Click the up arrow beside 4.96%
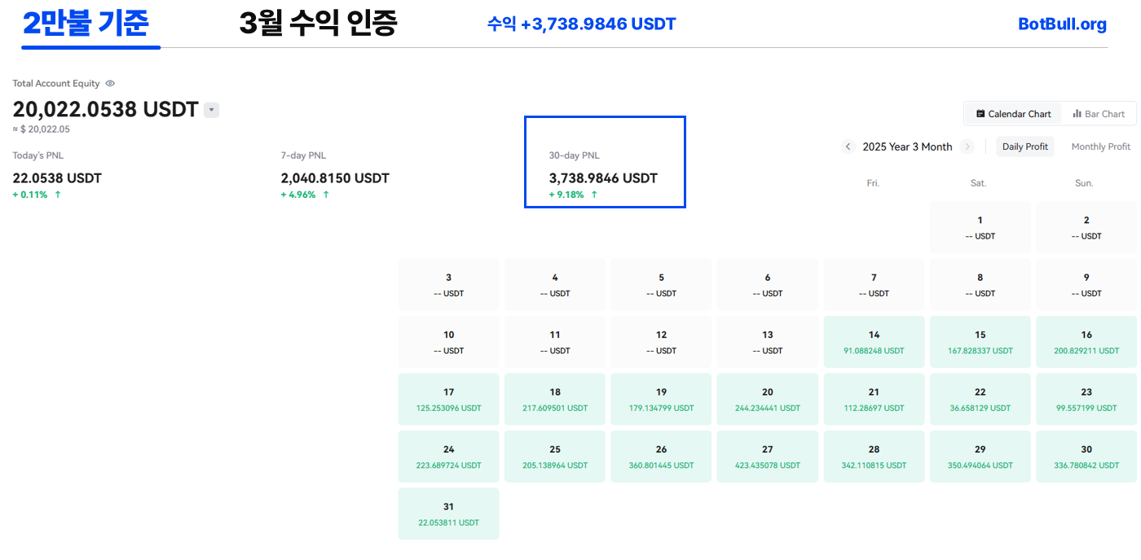This screenshot has width=1141, height=560. [x=326, y=195]
